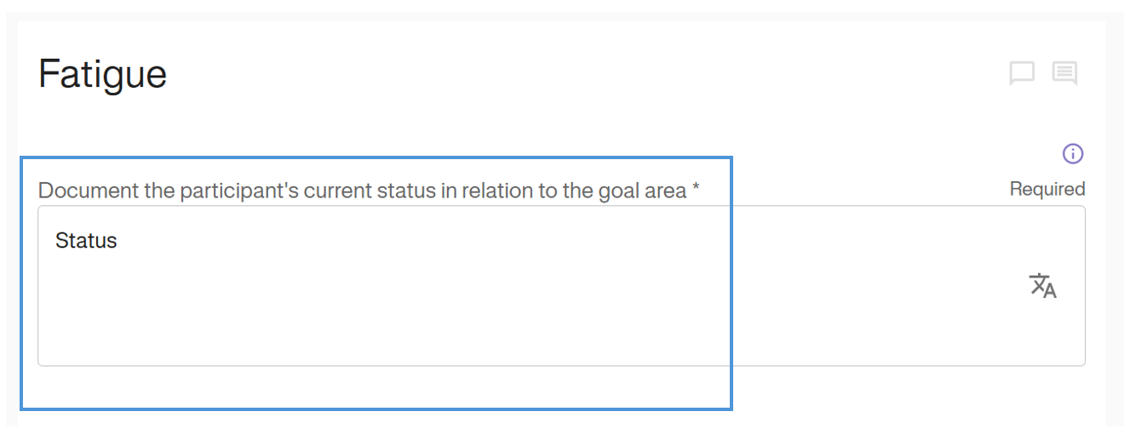1130x440 pixels.
Task: Click the "Fatigue" section heading
Action: [102, 74]
